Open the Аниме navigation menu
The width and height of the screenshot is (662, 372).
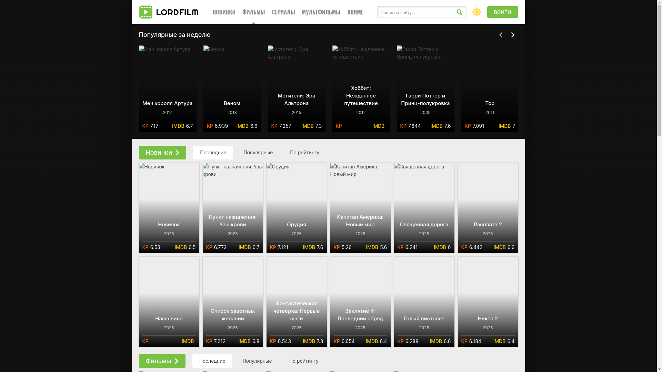coord(355,12)
